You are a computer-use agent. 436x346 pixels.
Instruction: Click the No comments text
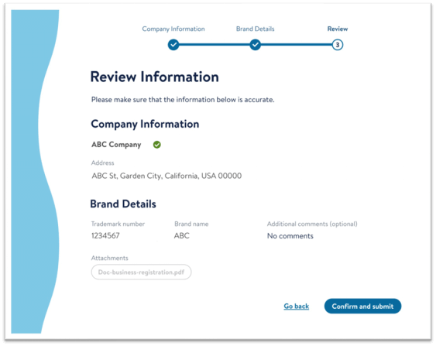tap(290, 236)
